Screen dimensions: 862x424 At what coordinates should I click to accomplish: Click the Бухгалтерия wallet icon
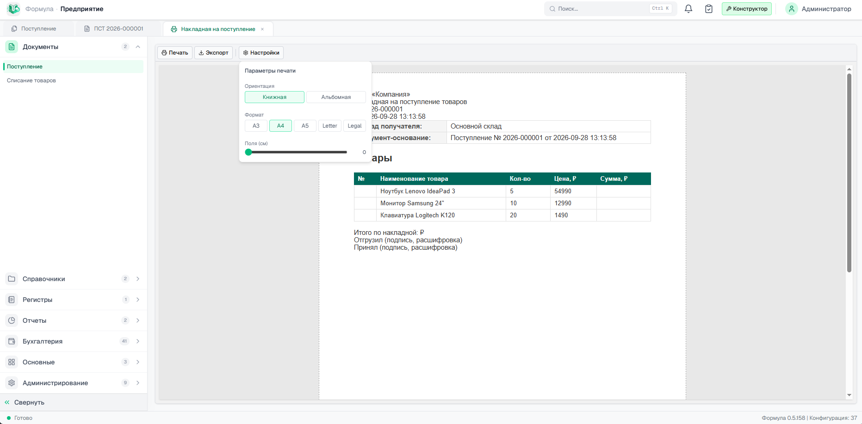[12, 341]
